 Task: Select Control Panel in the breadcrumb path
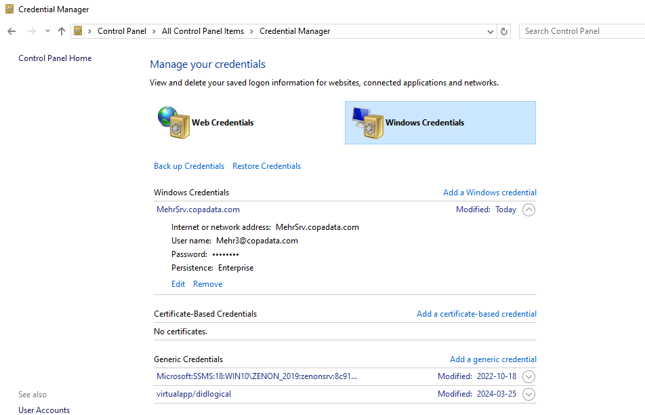(121, 31)
